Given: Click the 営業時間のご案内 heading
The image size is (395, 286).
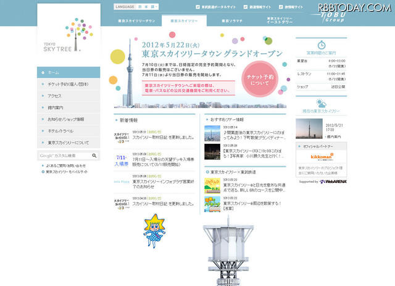Looking at the screenshot, I should coord(321,53).
